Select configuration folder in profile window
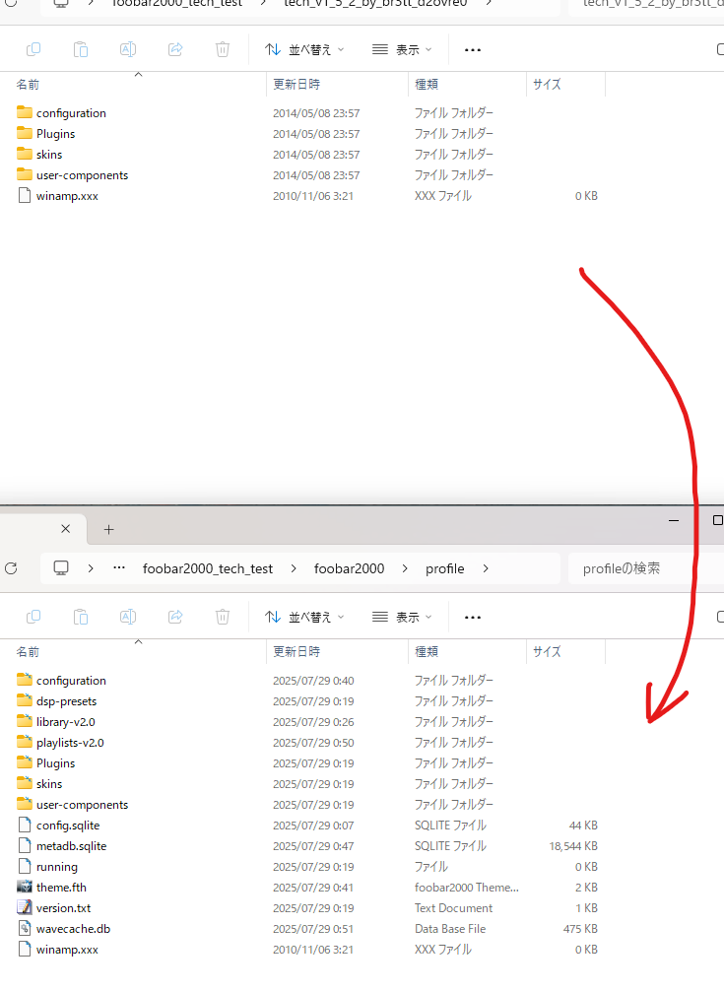Image resolution: width=724 pixels, height=991 pixels. (x=71, y=681)
